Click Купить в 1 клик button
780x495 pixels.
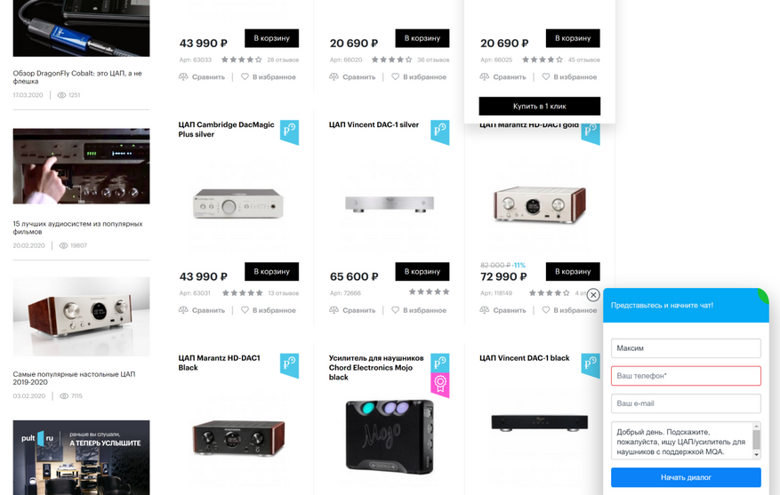pyautogui.click(x=540, y=107)
